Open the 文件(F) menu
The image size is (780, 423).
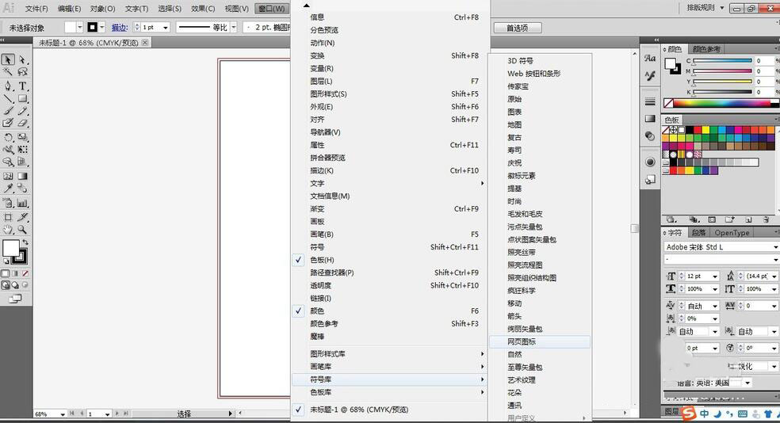pos(36,9)
